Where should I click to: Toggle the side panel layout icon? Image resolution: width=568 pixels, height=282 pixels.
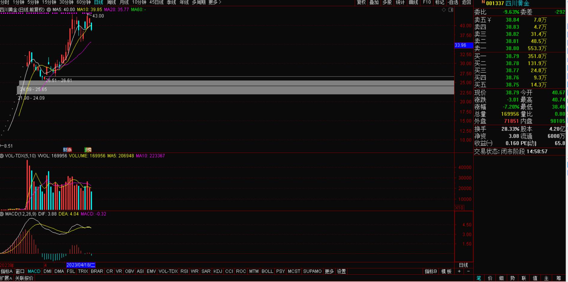click(x=451, y=10)
